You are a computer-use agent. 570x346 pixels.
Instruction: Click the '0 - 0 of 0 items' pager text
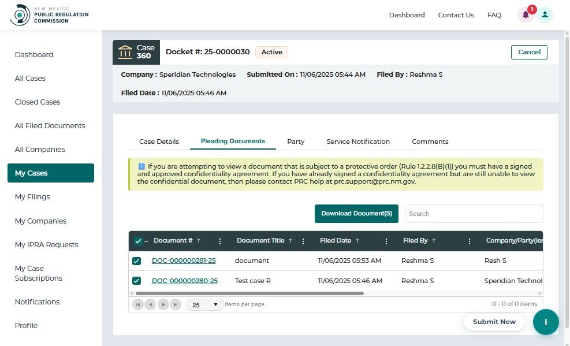click(515, 304)
